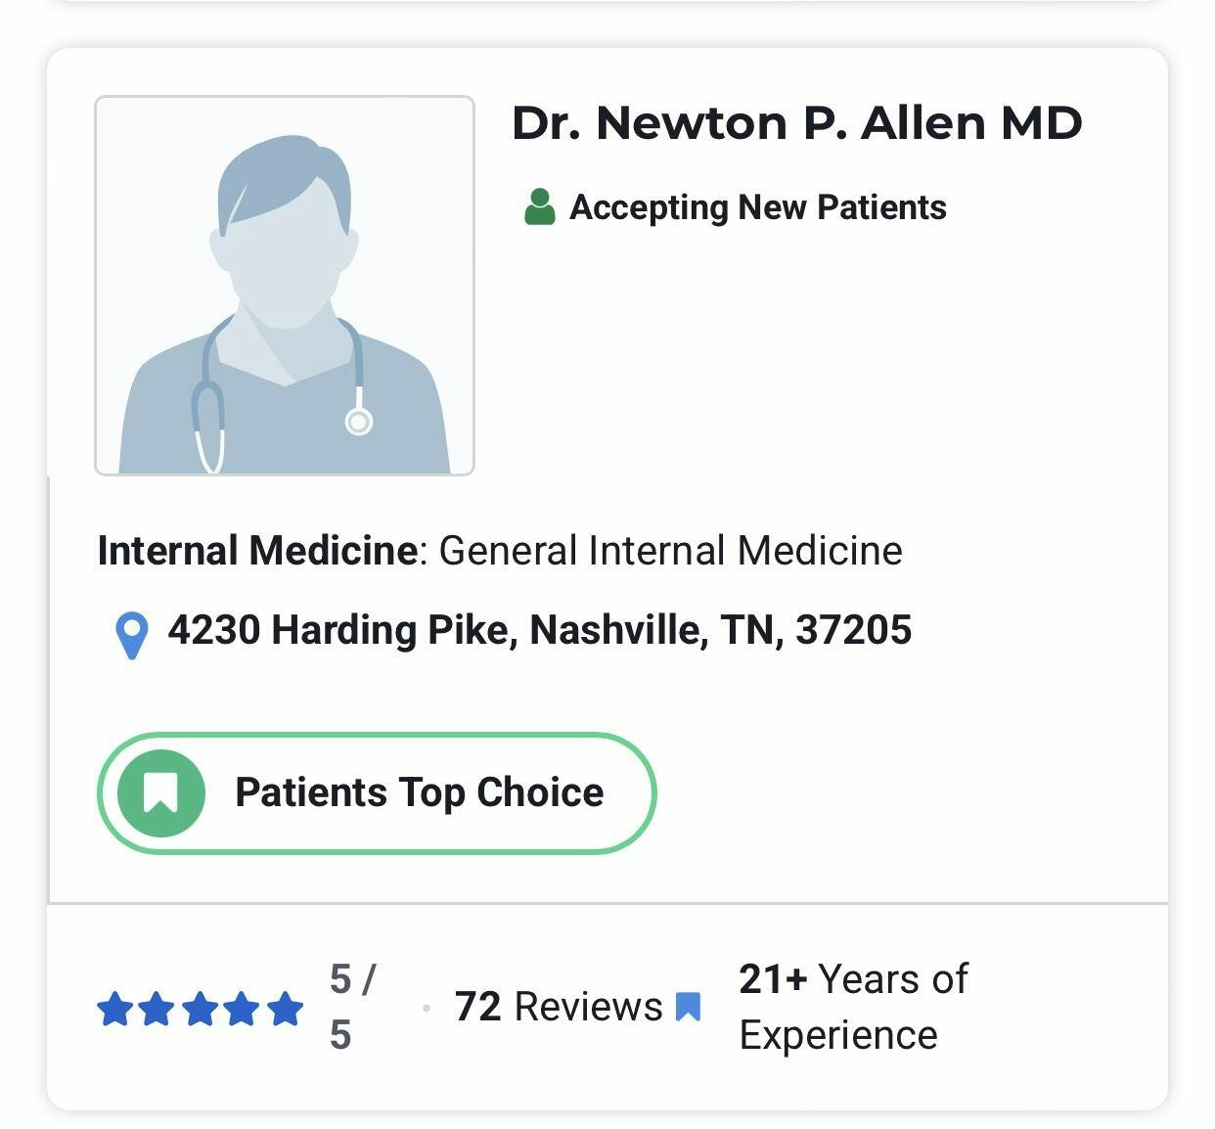Open the 4230 Harding Pike address
Viewport: 1215px width, 1129px height.
pyautogui.click(x=539, y=630)
